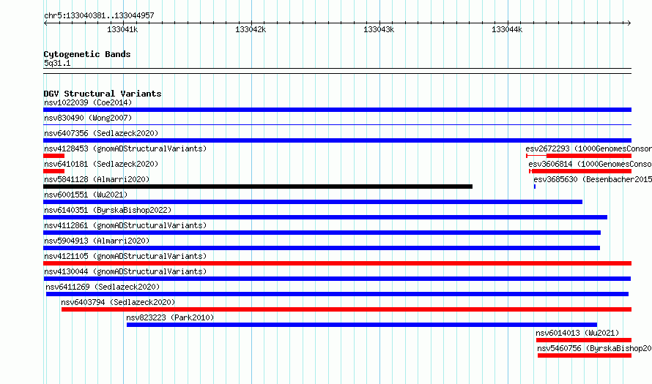The width and height of the screenshot is (652, 384).
Task: Click the nsv4130044 blue variant bar
Action: [337, 279]
